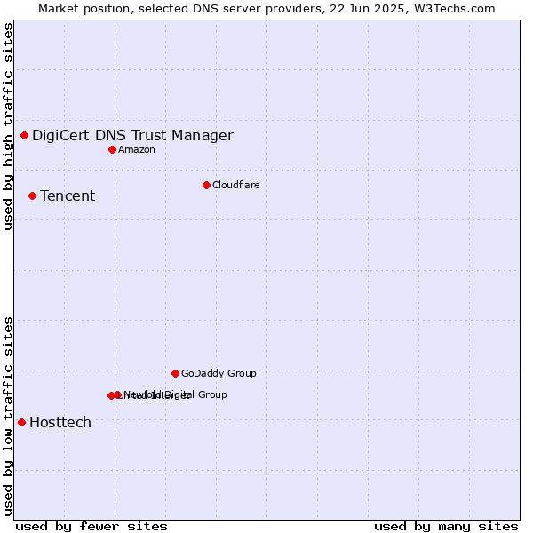Click the Tencent red data point
The image size is (533, 533).
32,196
